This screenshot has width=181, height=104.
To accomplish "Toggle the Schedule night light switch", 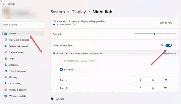I will tap(169, 45).
